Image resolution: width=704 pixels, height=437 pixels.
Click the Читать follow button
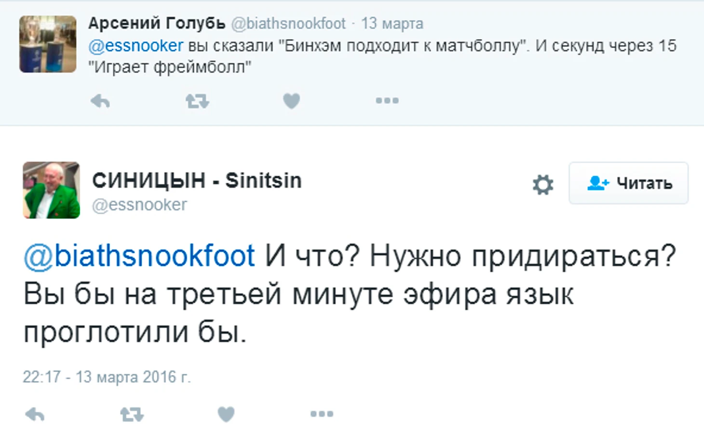(629, 183)
